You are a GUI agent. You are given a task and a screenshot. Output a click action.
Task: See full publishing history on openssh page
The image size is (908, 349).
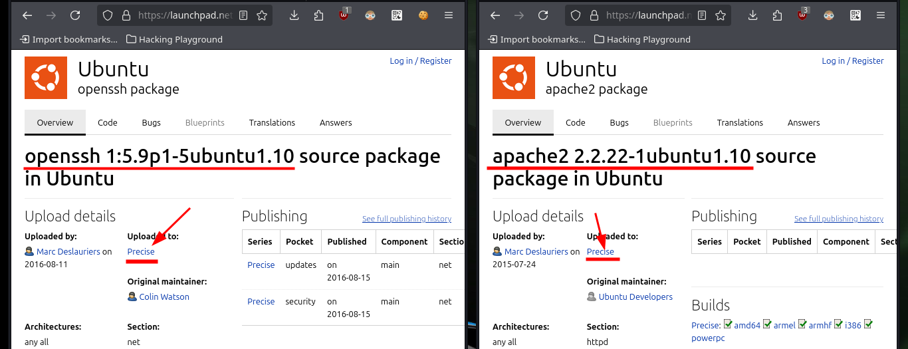[x=407, y=219]
